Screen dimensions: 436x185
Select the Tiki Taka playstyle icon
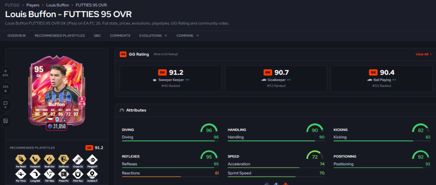coord(49,174)
